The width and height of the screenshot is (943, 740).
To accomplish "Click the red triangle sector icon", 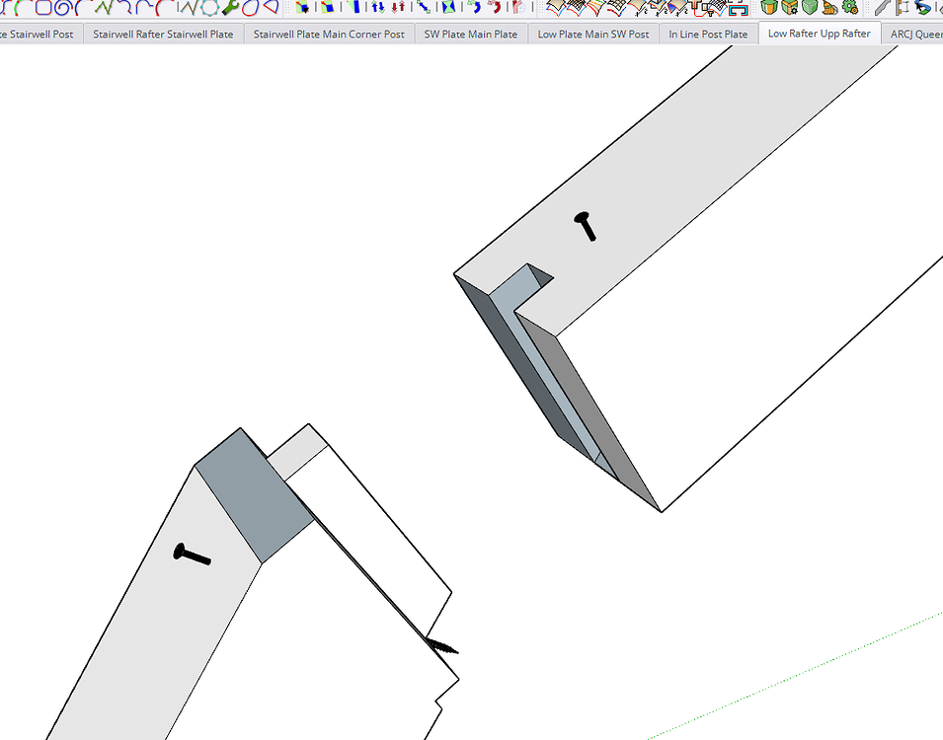I will click(x=270, y=7).
